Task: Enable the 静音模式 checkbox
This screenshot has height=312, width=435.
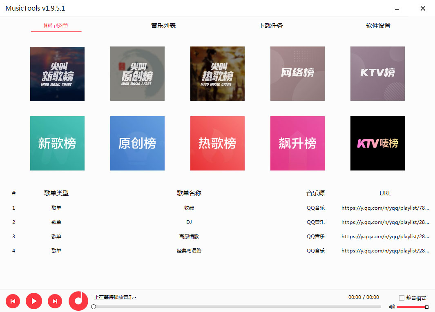Action: tap(402, 298)
